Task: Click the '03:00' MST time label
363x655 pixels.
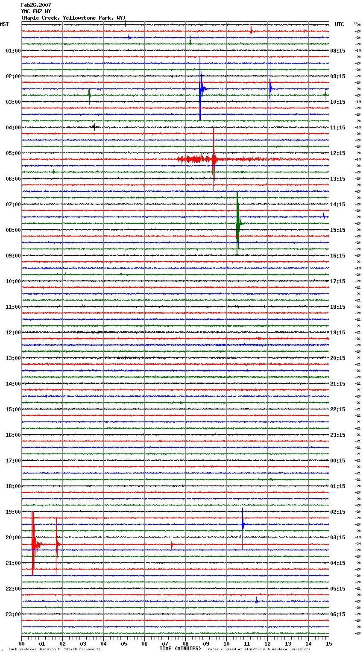Action: [13, 102]
